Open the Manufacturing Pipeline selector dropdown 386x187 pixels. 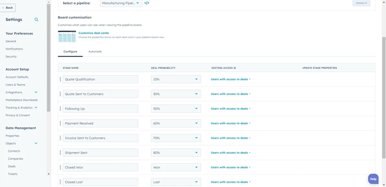[x=121, y=3]
